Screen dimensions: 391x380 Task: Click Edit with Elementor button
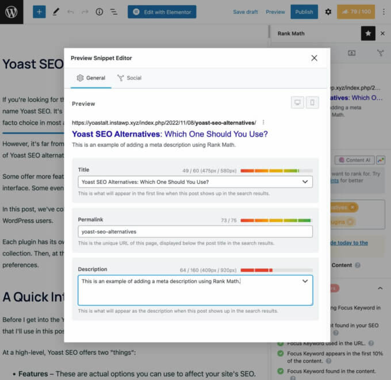tap(162, 11)
